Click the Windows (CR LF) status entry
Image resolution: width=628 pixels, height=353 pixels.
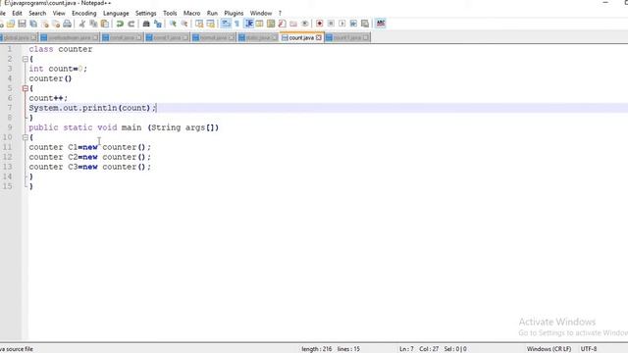point(549,349)
